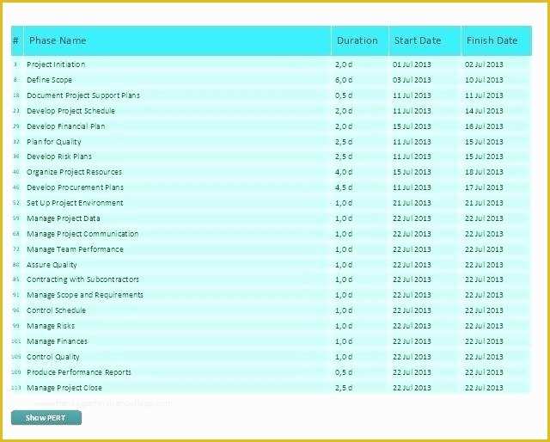Screen dimensions: 550x442
Task: Select the Finish Date column header
Action: coord(497,40)
